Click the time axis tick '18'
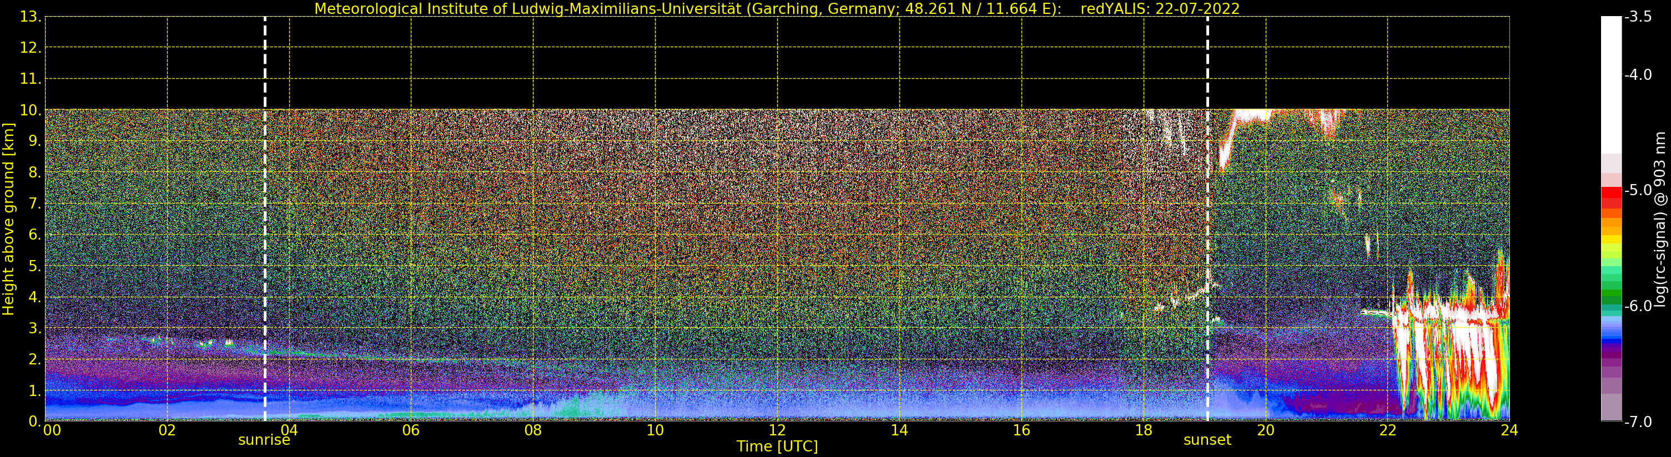 click(1144, 430)
